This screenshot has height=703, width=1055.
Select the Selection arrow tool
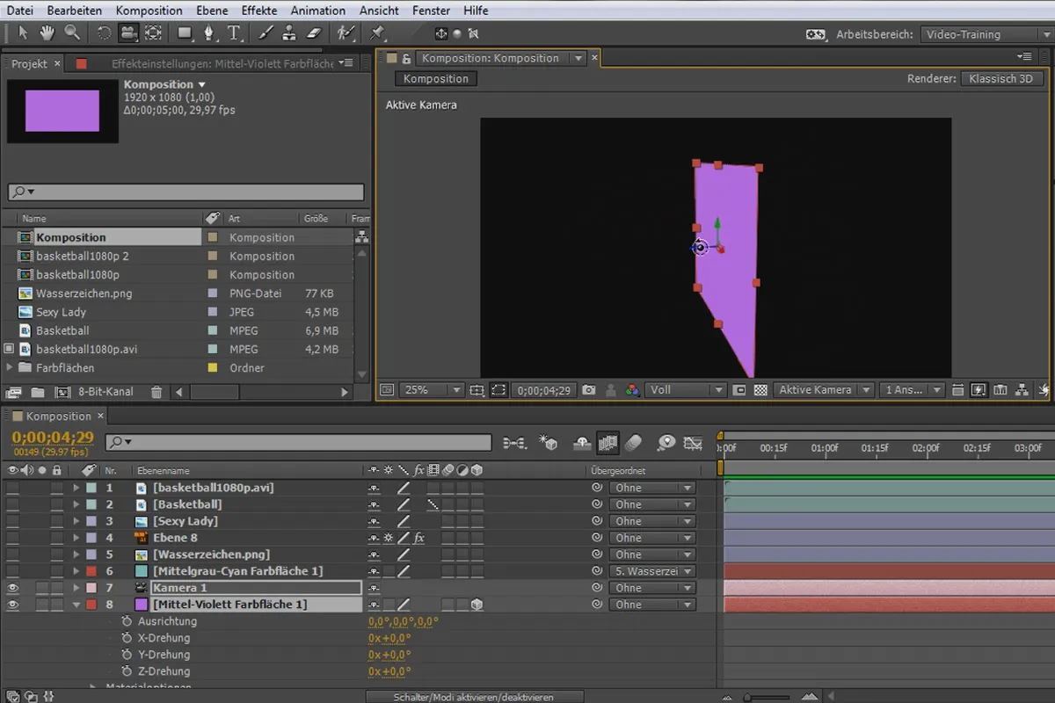click(23, 33)
